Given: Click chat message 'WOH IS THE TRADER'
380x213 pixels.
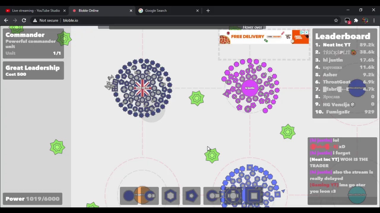Looking at the screenshot, I should (x=339, y=162).
